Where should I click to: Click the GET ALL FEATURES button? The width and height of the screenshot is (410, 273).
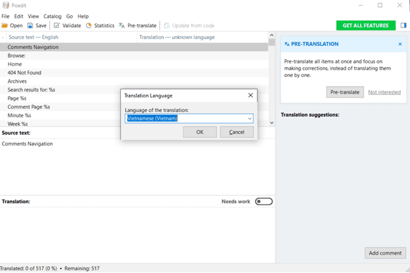(366, 25)
